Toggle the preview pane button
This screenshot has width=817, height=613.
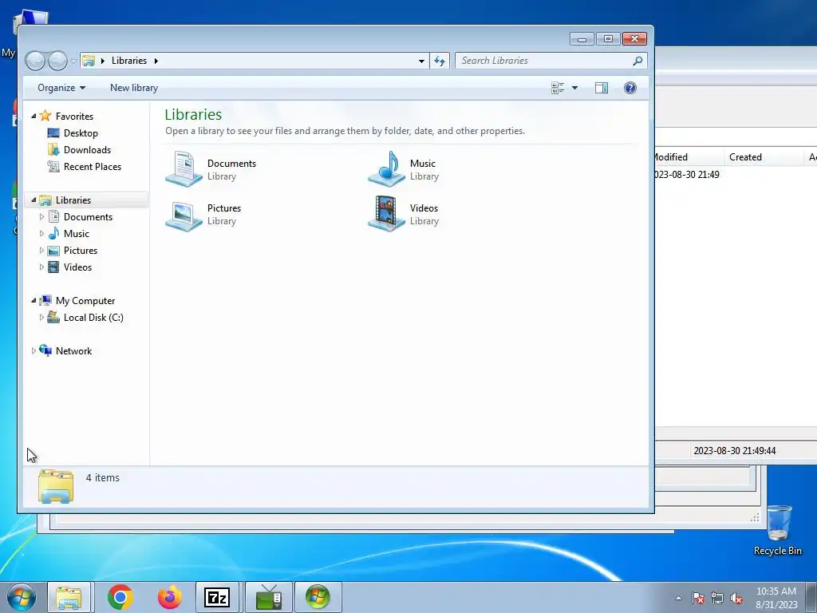coord(602,88)
